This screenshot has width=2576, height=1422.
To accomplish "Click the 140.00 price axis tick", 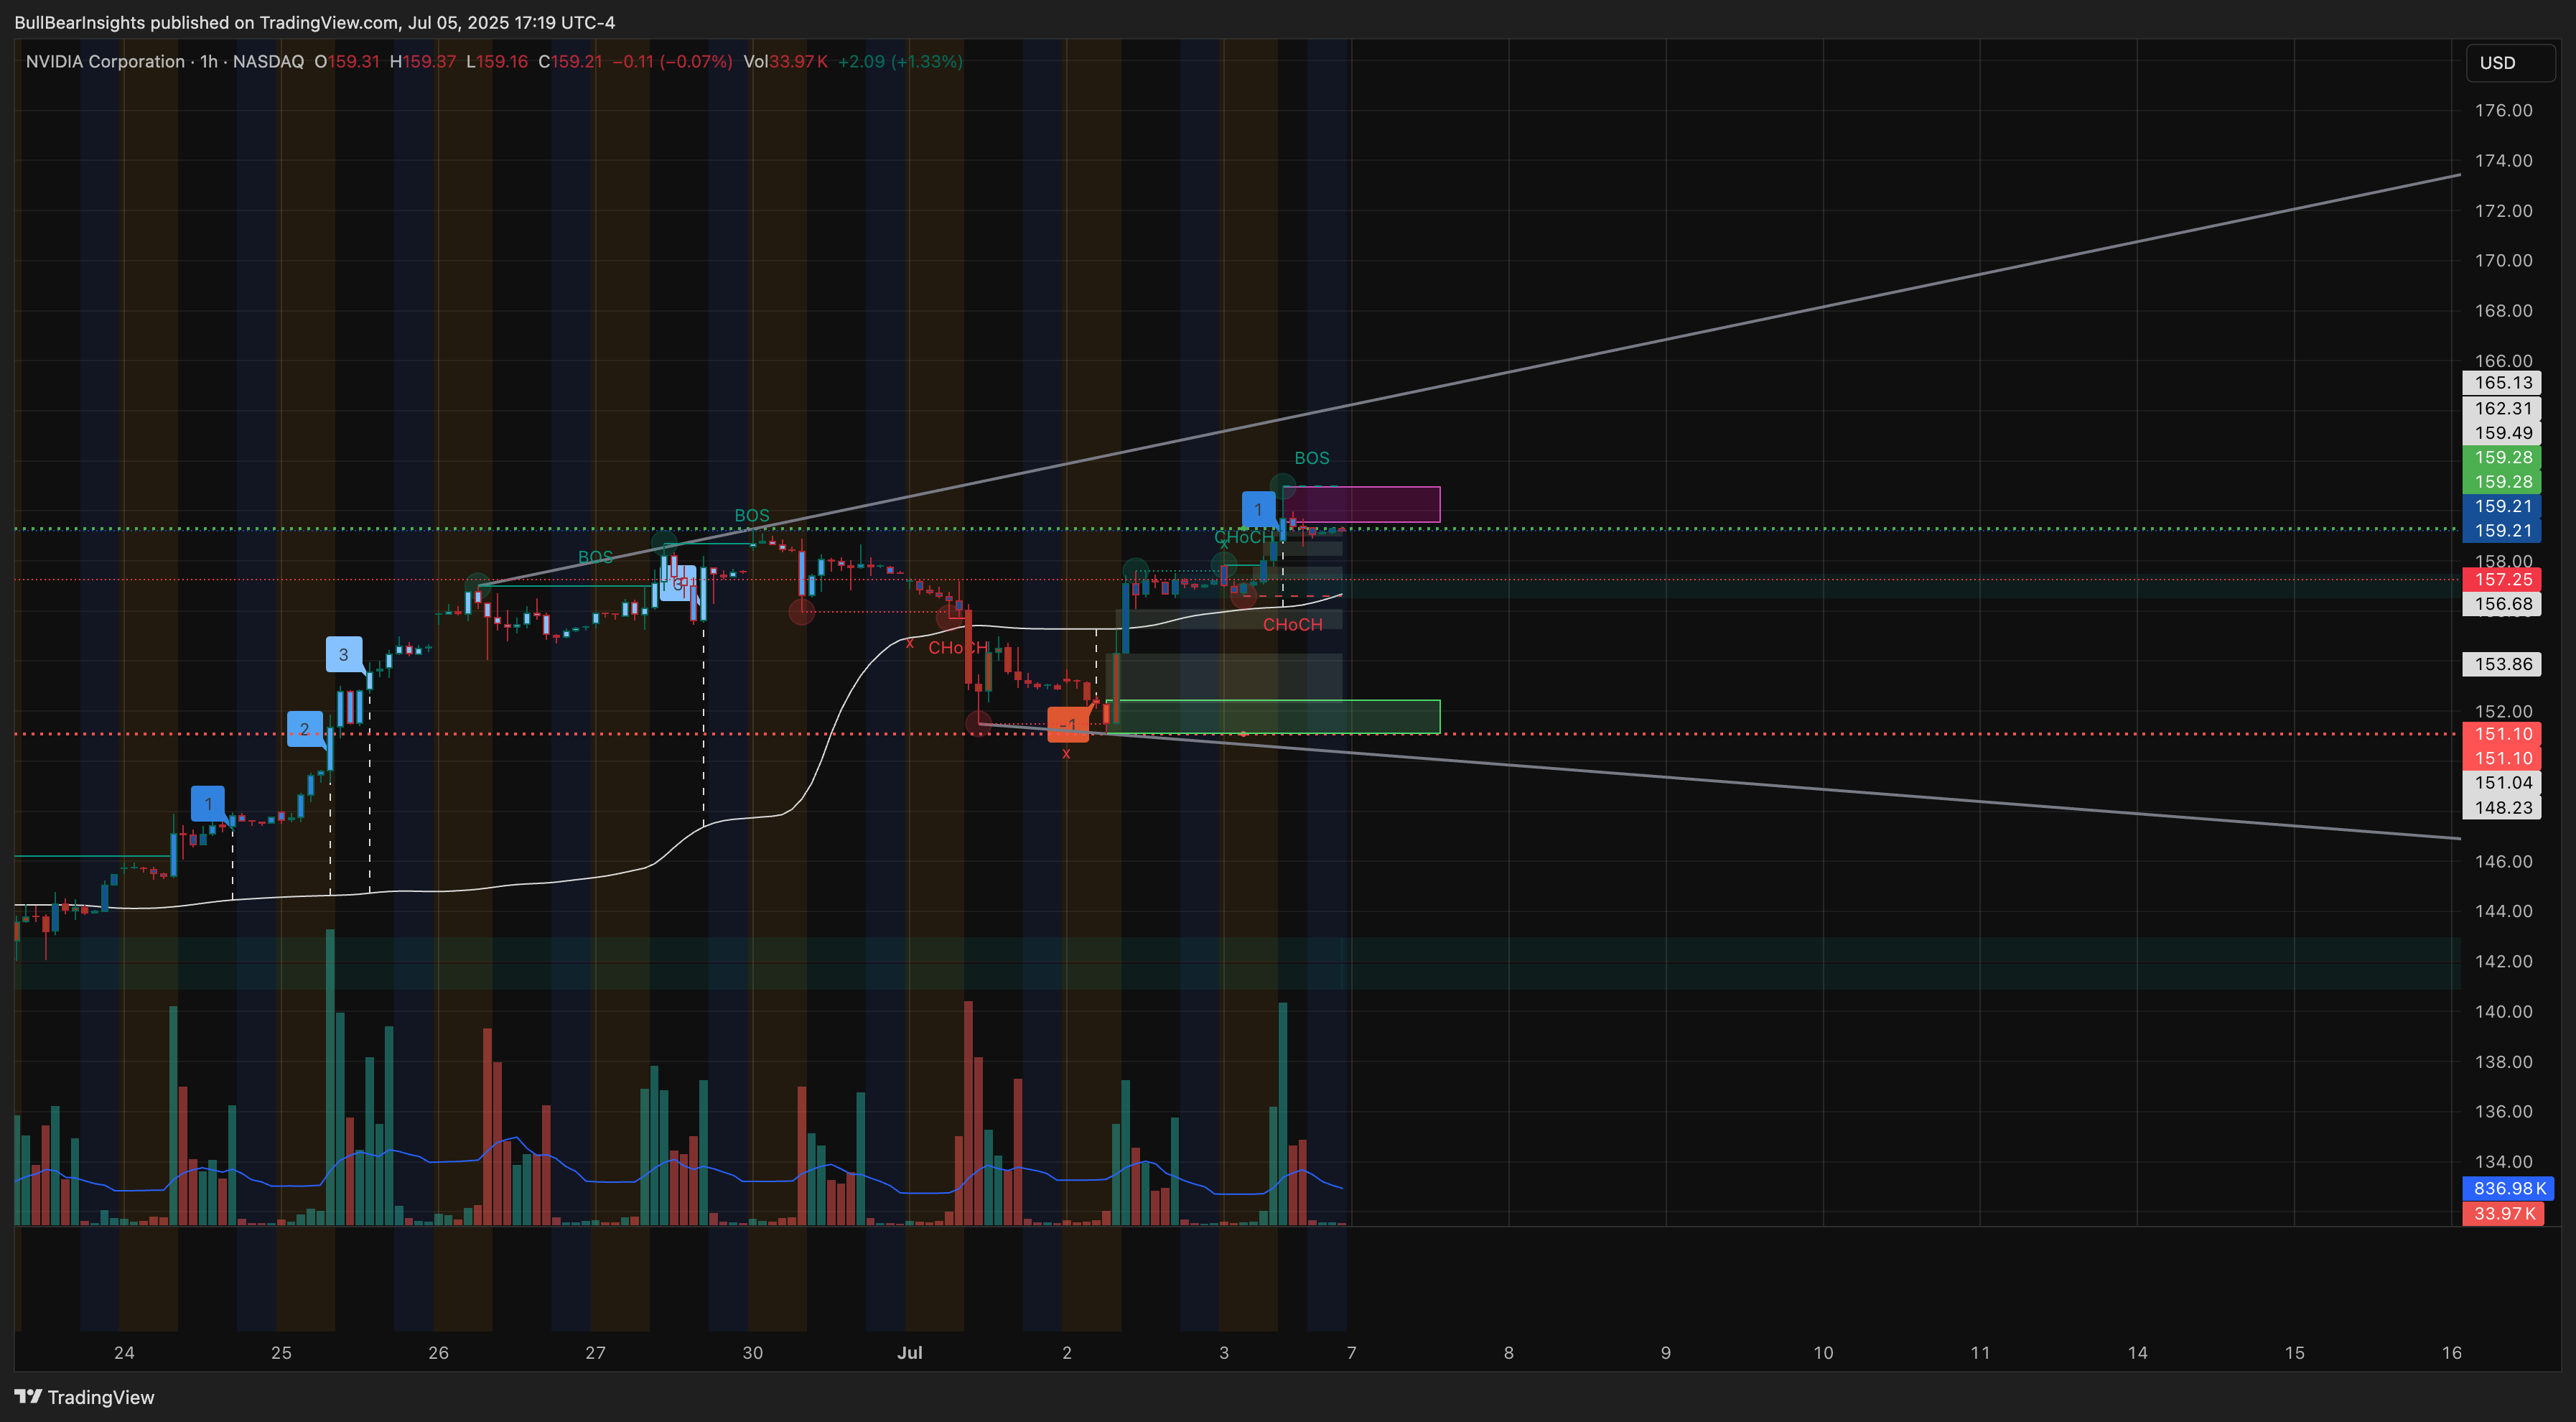I will pos(2503,1011).
